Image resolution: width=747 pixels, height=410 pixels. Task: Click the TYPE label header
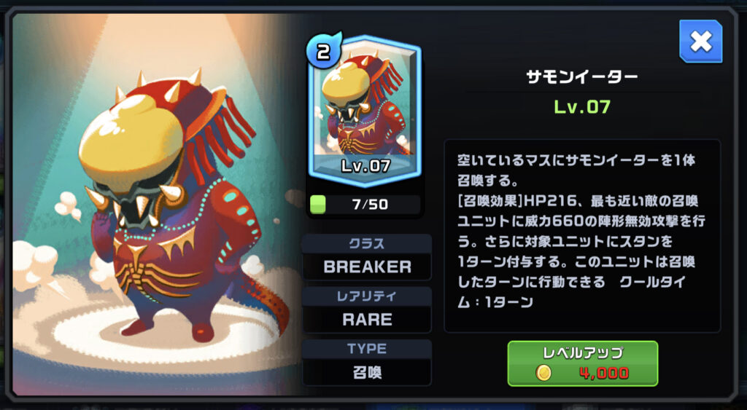[x=367, y=349]
